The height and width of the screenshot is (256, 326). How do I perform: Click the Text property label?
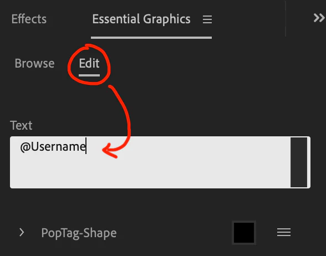21,125
